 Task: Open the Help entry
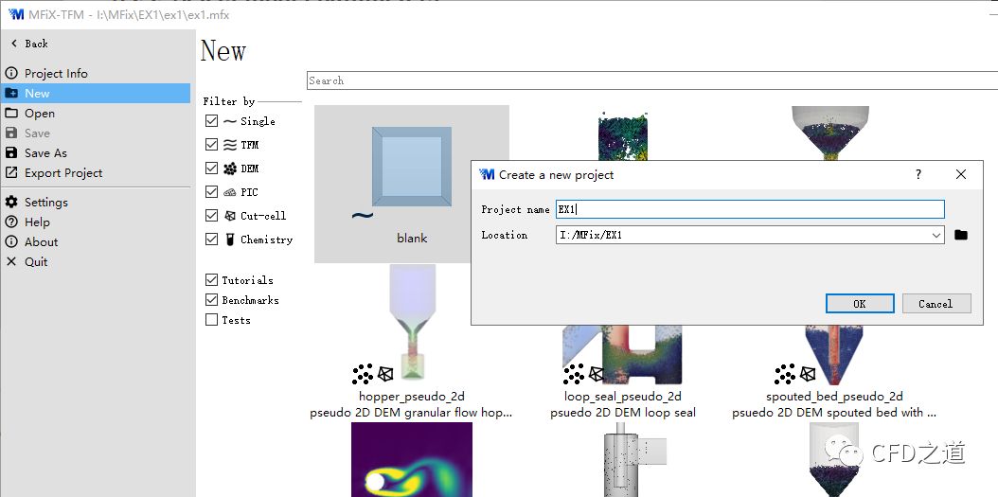(x=37, y=222)
